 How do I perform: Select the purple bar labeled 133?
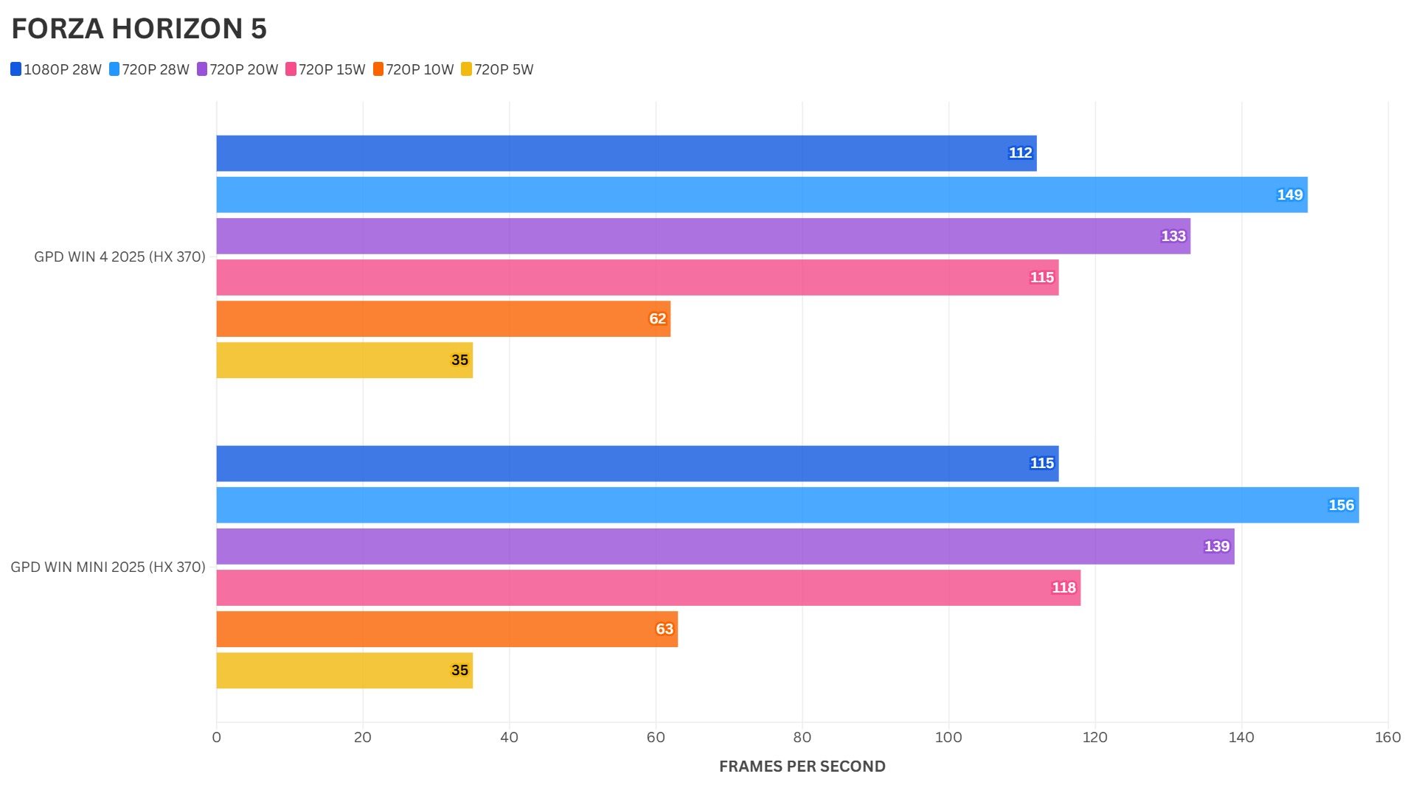[x=703, y=236]
